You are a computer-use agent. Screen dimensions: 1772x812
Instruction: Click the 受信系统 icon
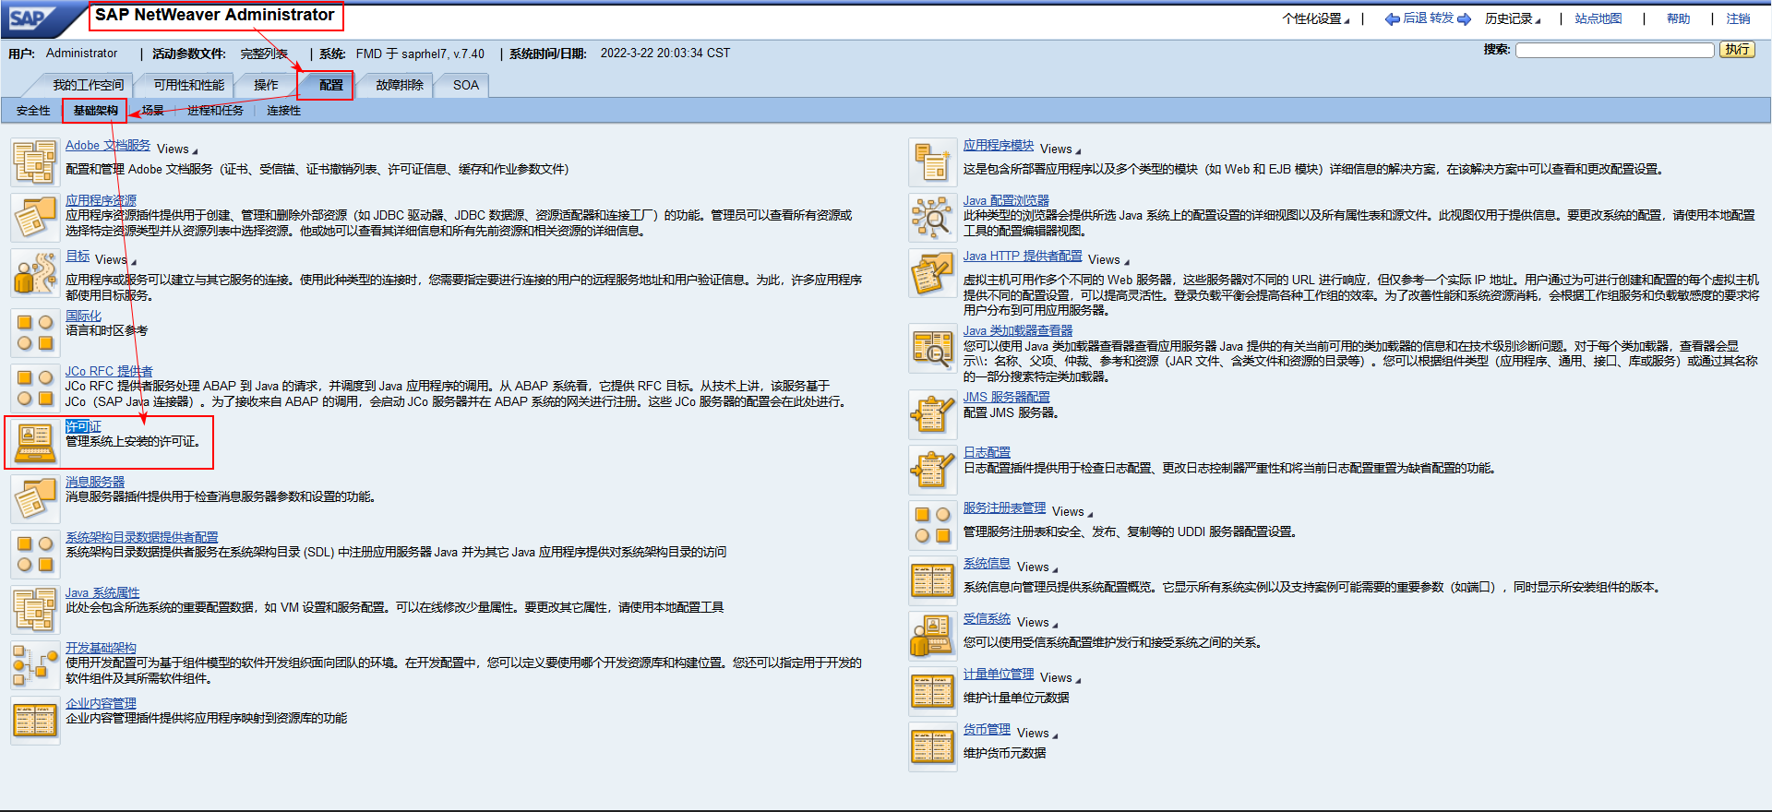(x=932, y=636)
